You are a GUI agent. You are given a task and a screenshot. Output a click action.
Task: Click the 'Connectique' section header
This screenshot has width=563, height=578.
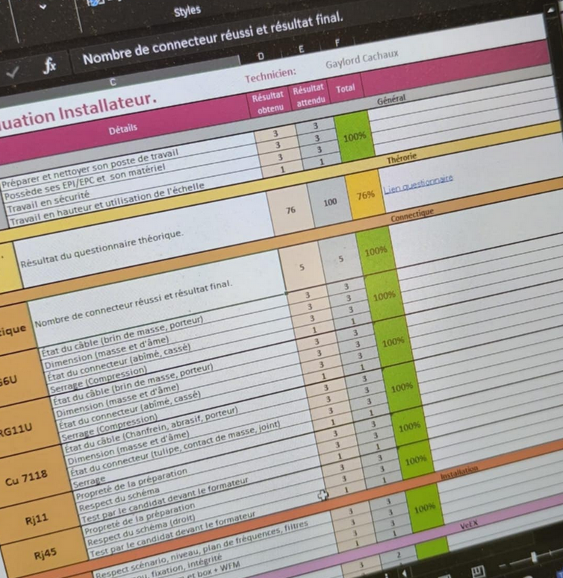click(412, 215)
